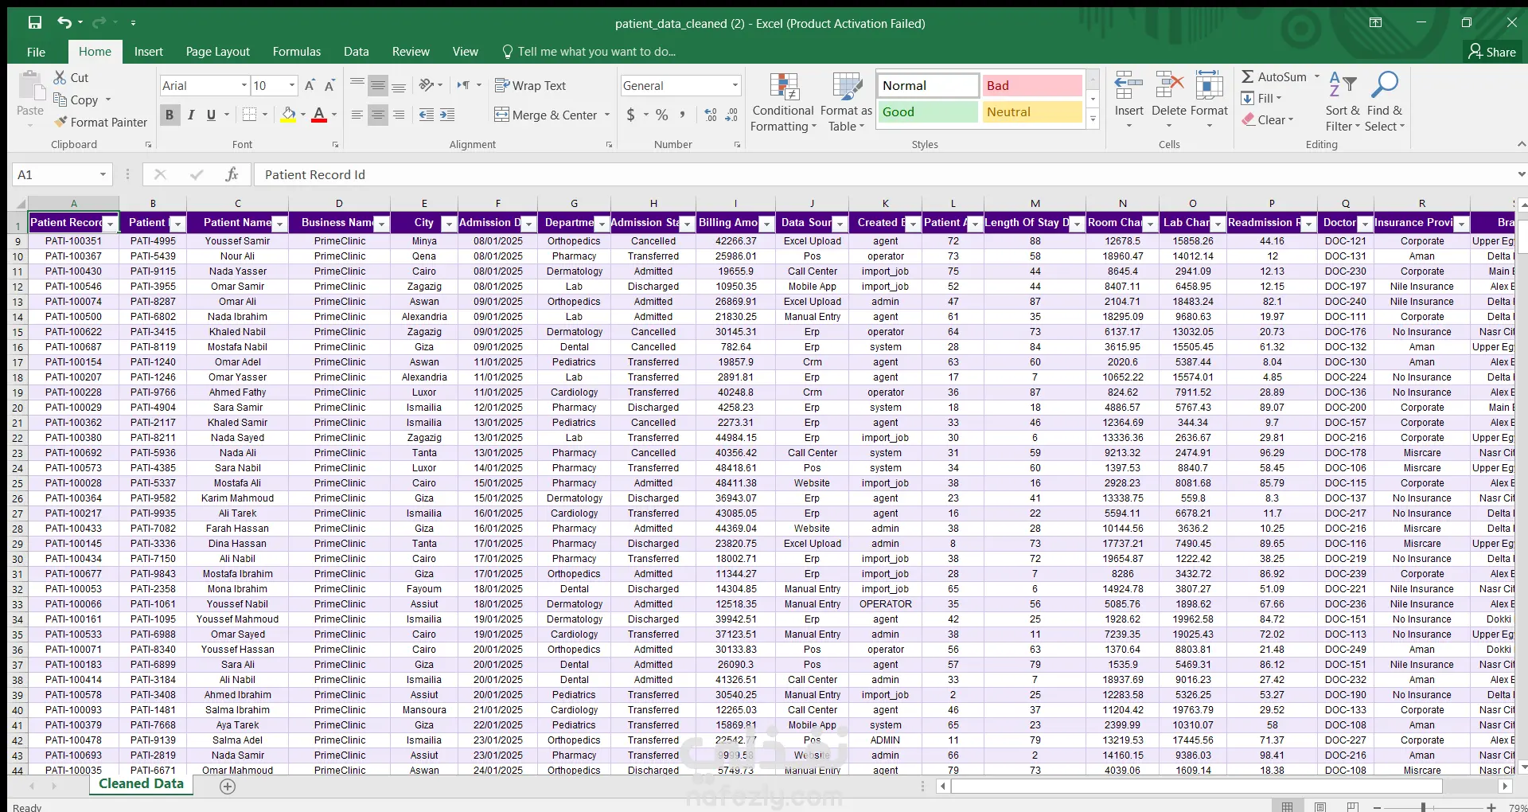Click the insert function fx icon
Screen dimensions: 1528x812
[232, 174]
